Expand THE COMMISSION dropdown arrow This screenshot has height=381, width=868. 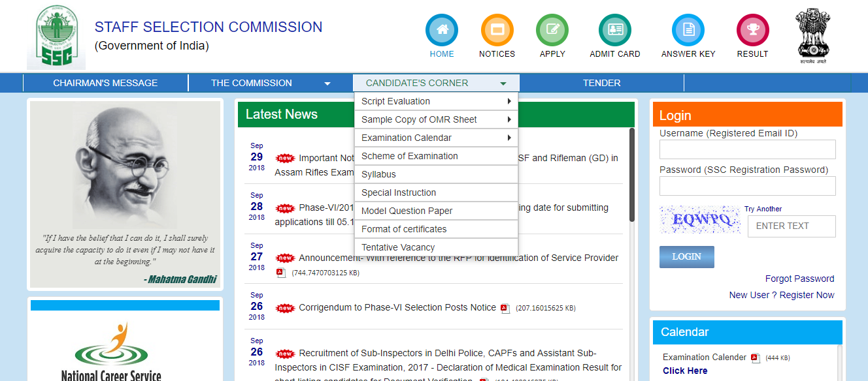tap(327, 84)
